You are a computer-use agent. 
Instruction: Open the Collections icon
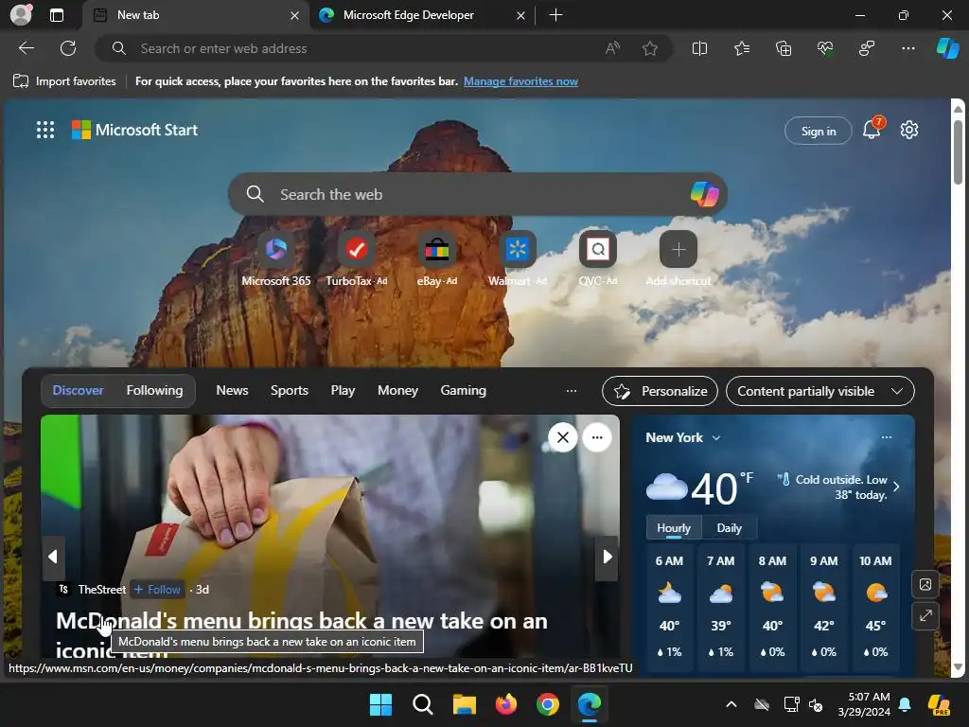tap(783, 48)
